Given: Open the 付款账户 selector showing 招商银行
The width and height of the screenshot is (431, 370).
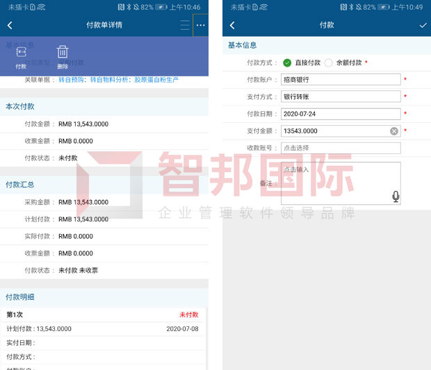Looking at the screenshot, I should tap(341, 80).
